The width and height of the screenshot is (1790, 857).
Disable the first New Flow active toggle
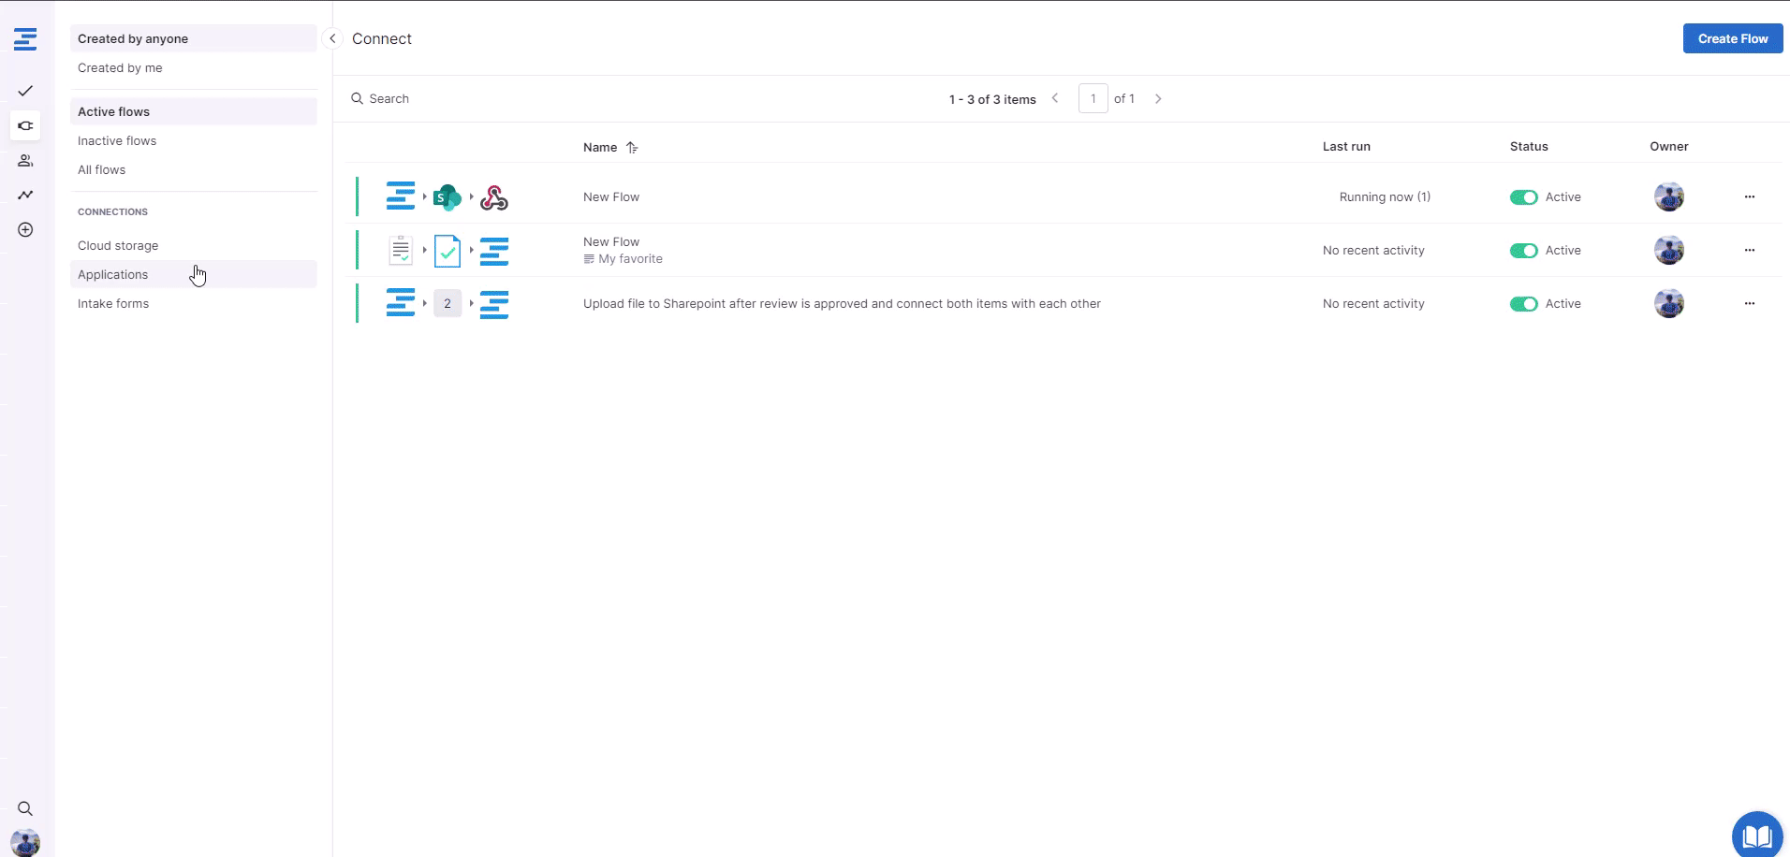point(1523,197)
